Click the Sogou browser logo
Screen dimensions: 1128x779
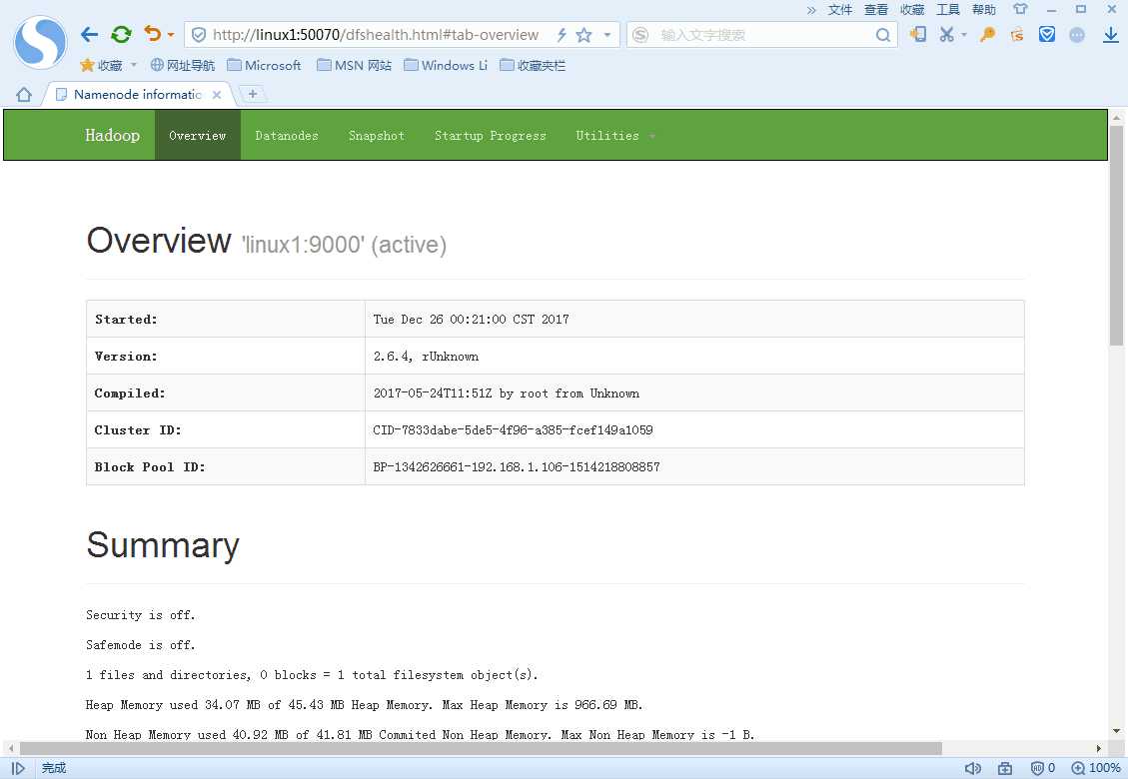point(40,42)
